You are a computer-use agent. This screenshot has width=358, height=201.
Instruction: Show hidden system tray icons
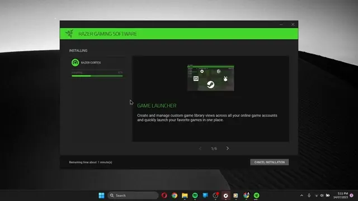[x=302, y=195]
